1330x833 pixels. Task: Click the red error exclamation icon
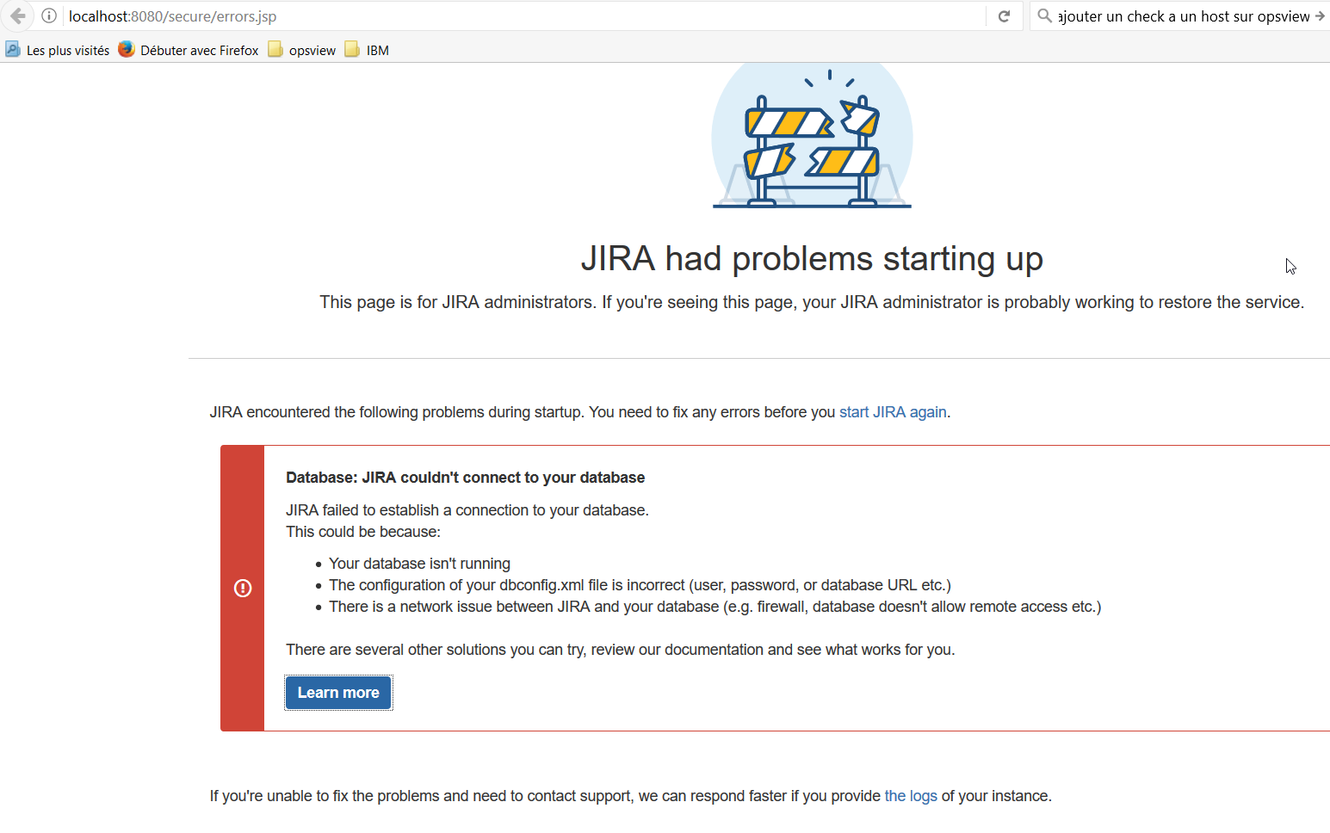243,588
